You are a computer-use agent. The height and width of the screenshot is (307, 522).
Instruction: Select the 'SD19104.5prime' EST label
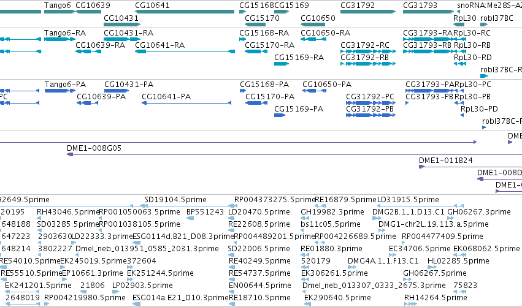pos(175,200)
